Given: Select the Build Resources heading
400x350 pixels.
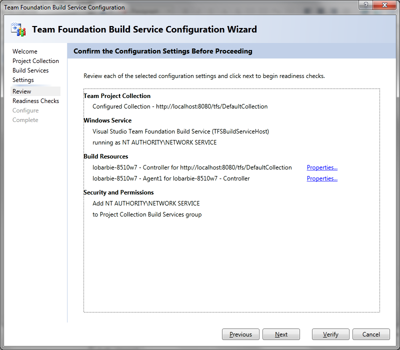Looking at the screenshot, I should click(x=106, y=156).
